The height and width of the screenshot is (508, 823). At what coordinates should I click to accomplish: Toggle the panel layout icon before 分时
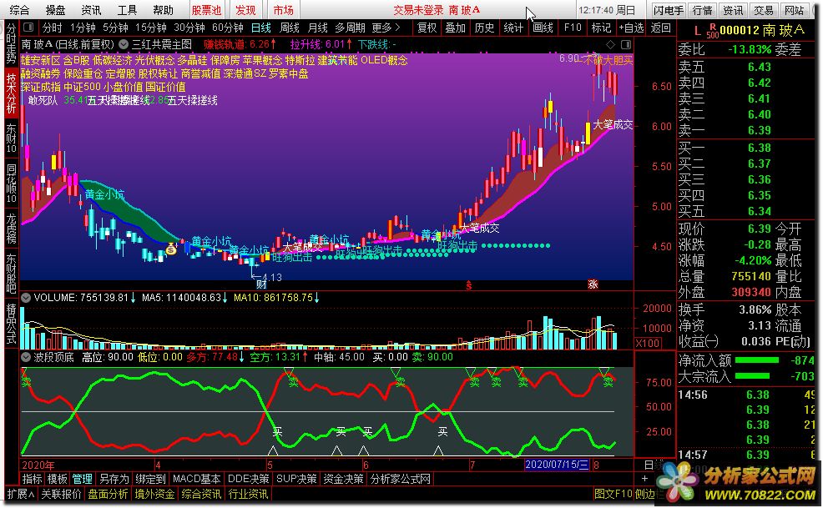point(29,28)
